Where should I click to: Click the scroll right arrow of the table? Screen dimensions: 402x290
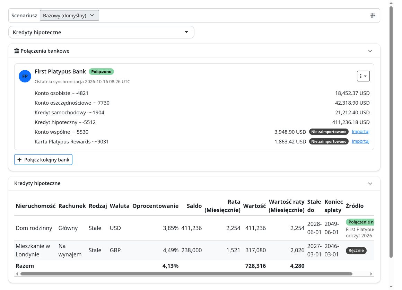[x=371, y=274]
